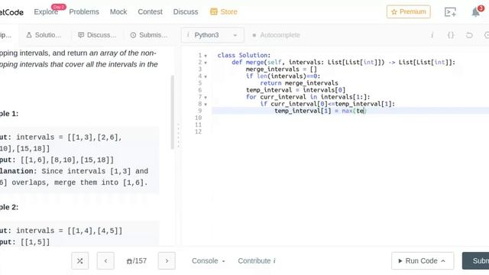Switch to the Solution tab
The image size is (489, 275).
tap(44, 35)
